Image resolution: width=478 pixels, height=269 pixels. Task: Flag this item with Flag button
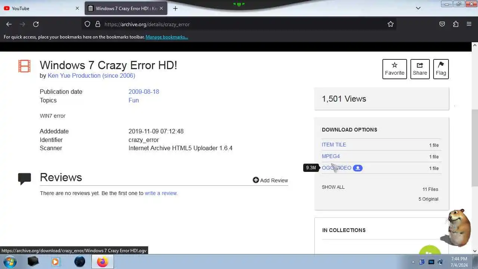[441, 69]
